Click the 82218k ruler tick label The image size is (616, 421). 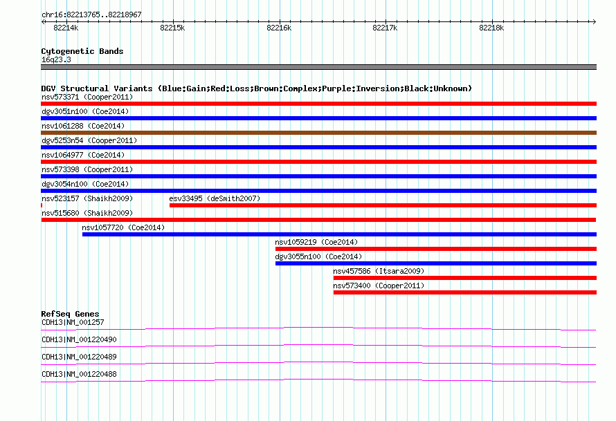click(491, 28)
